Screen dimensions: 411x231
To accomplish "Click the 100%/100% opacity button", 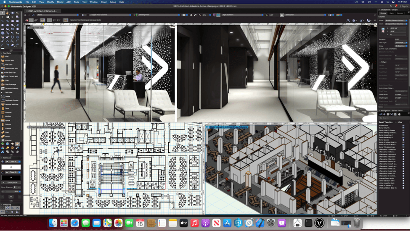I will pyautogui.click(x=12, y=183).
